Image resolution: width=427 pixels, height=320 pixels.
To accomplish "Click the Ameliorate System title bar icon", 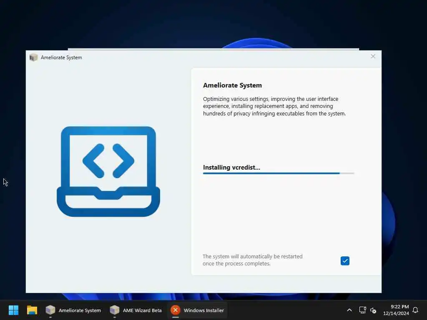I will (33, 57).
